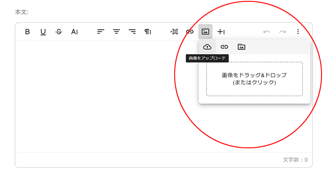Toggle Strikethrough formatting button

pos(59,32)
